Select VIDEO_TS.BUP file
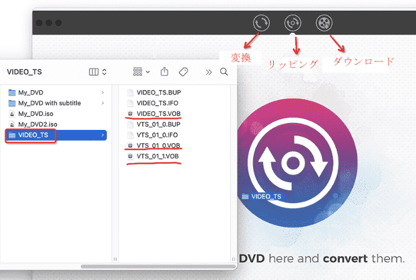 click(159, 92)
